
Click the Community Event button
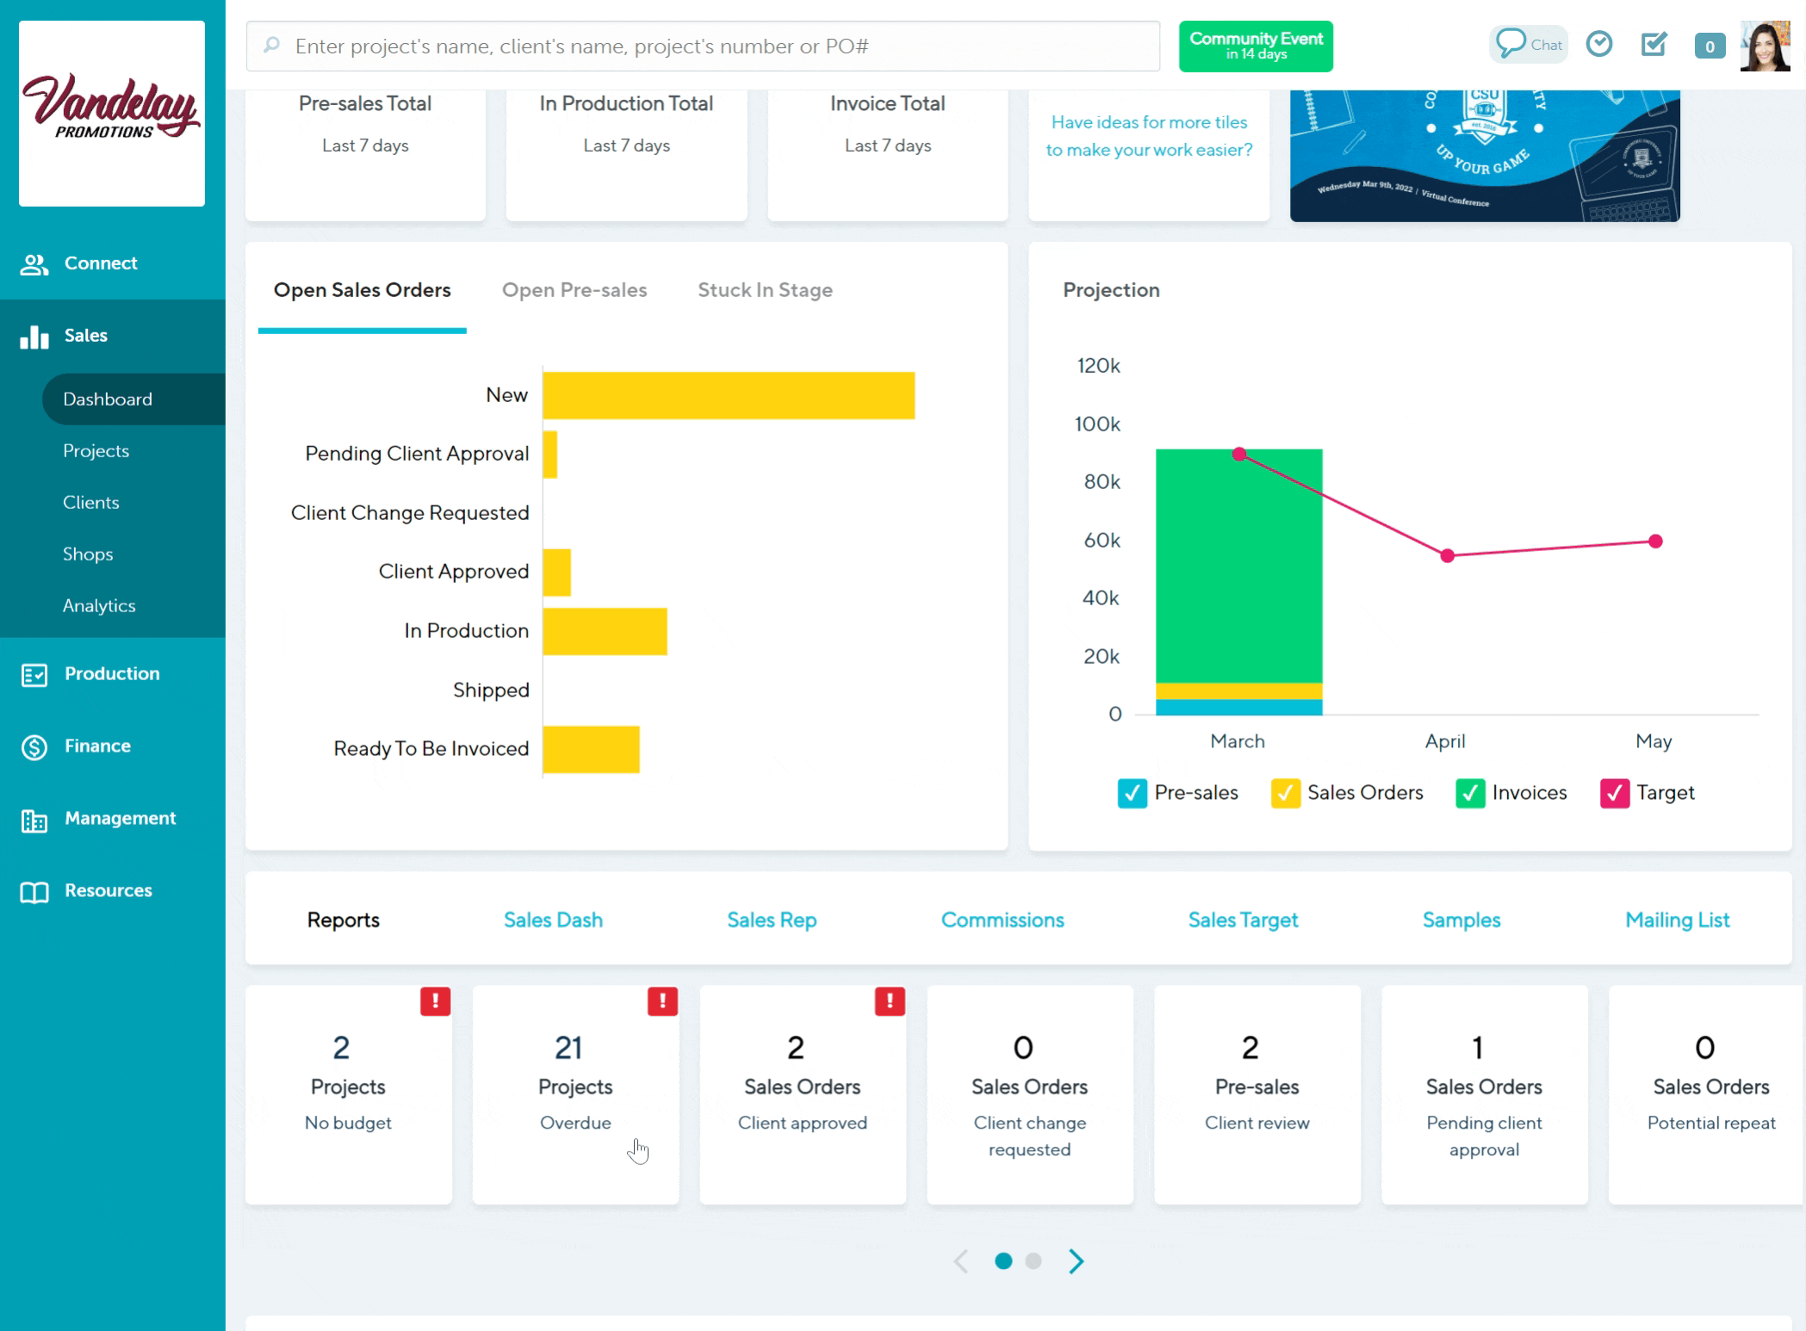pyautogui.click(x=1255, y=46)
